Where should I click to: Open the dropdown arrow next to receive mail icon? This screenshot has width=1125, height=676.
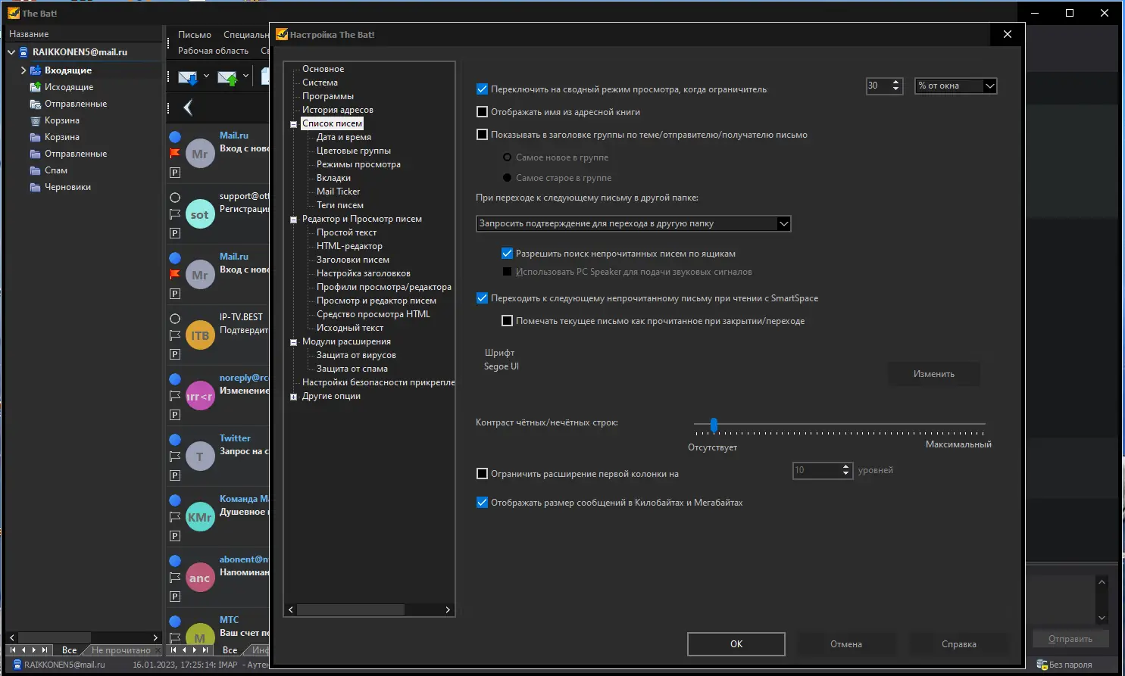click(x=206, y=76)
